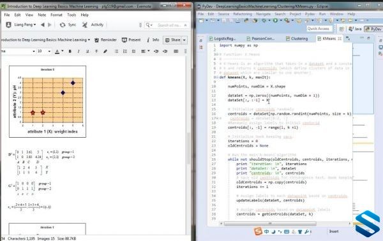Viewport: 383px width, 241px height.
Task: Toggle italic text formatting
Action: tap(79, 51)
